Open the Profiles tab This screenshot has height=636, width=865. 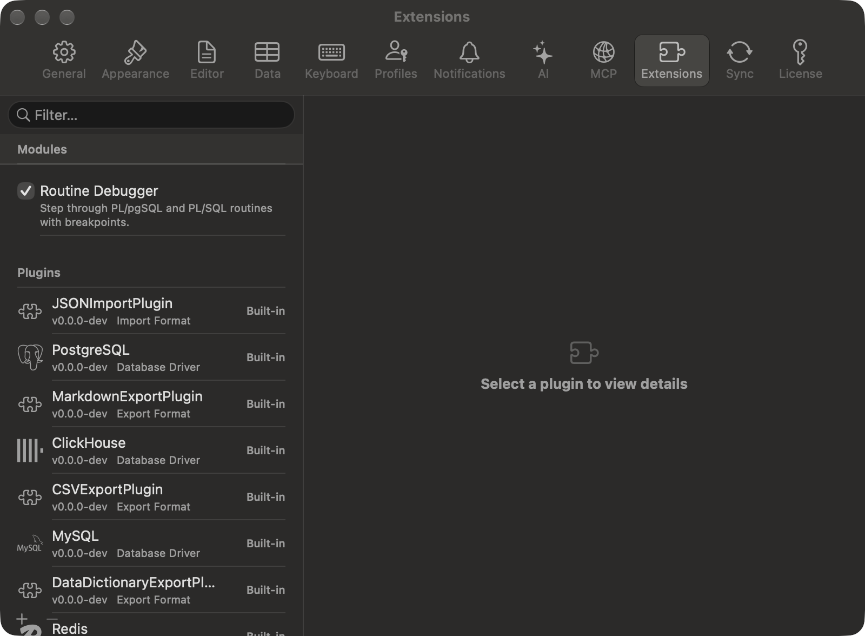coord(396,61)
